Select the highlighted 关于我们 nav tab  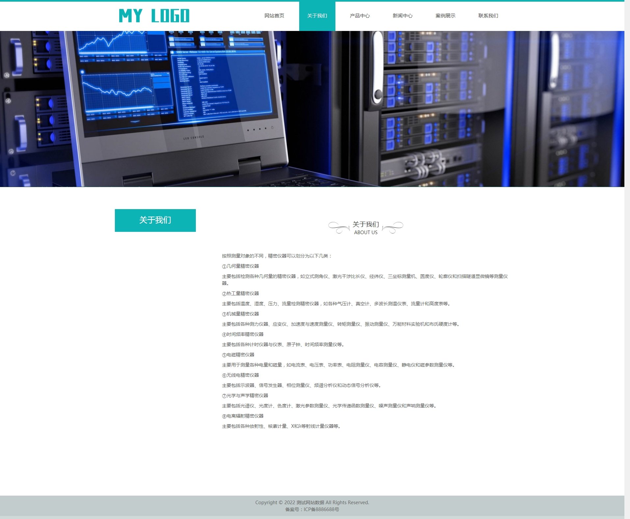point(317,16)
